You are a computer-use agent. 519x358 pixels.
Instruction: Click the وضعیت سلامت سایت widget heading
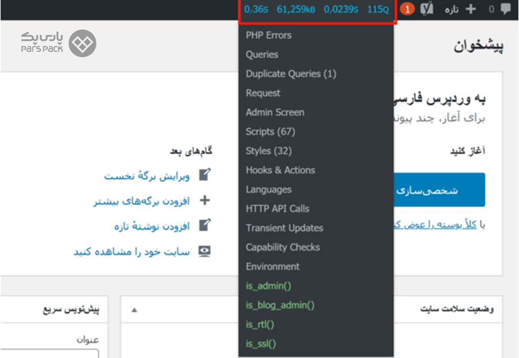pos(457,309)
